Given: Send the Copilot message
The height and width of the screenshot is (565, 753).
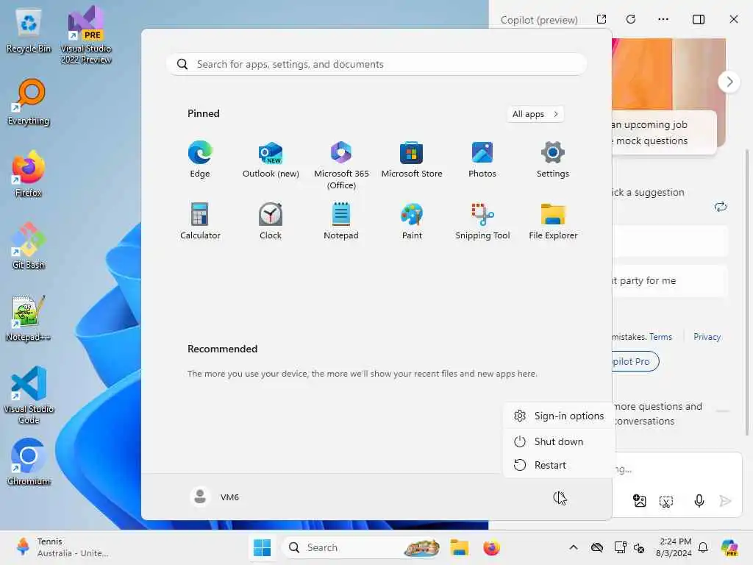Looking at the screenshot, I should (724, 501).
